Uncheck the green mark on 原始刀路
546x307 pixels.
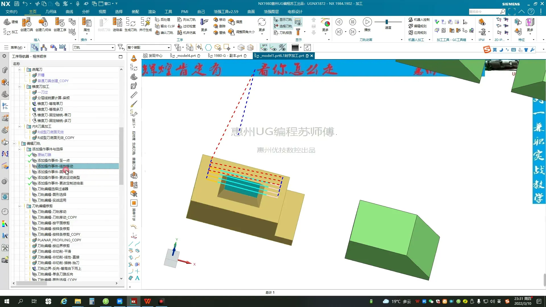[x=30, y=155]
